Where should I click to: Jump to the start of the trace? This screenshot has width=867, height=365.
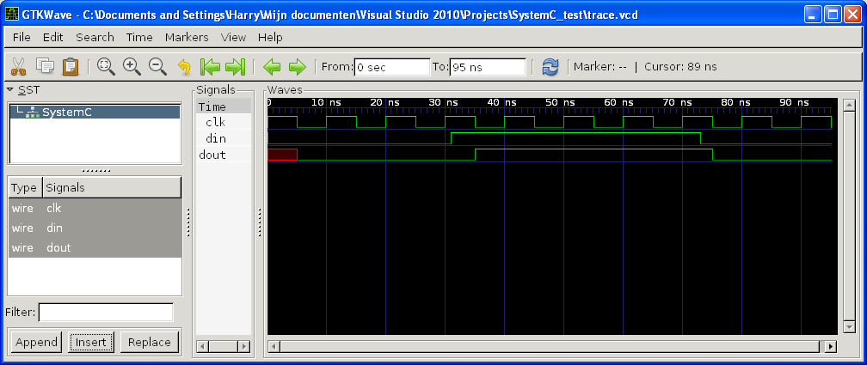[209, 67]
